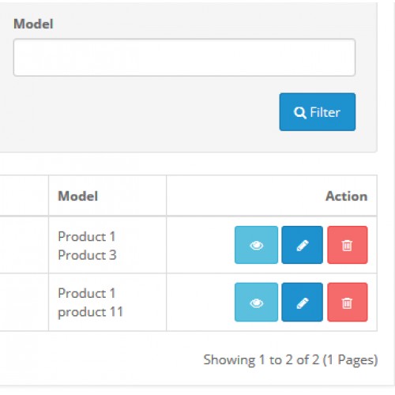395x395 pixels.
Task: Click the empty cell left of product 11
Action: pos(24,302)
